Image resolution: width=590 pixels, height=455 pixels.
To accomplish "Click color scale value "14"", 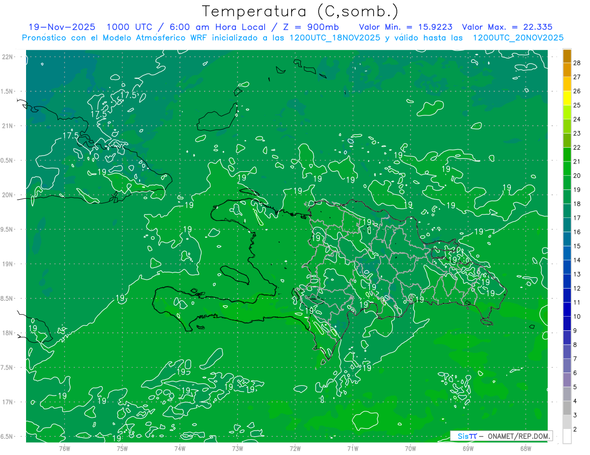I will pyautogui.click(x=577, y=260).
